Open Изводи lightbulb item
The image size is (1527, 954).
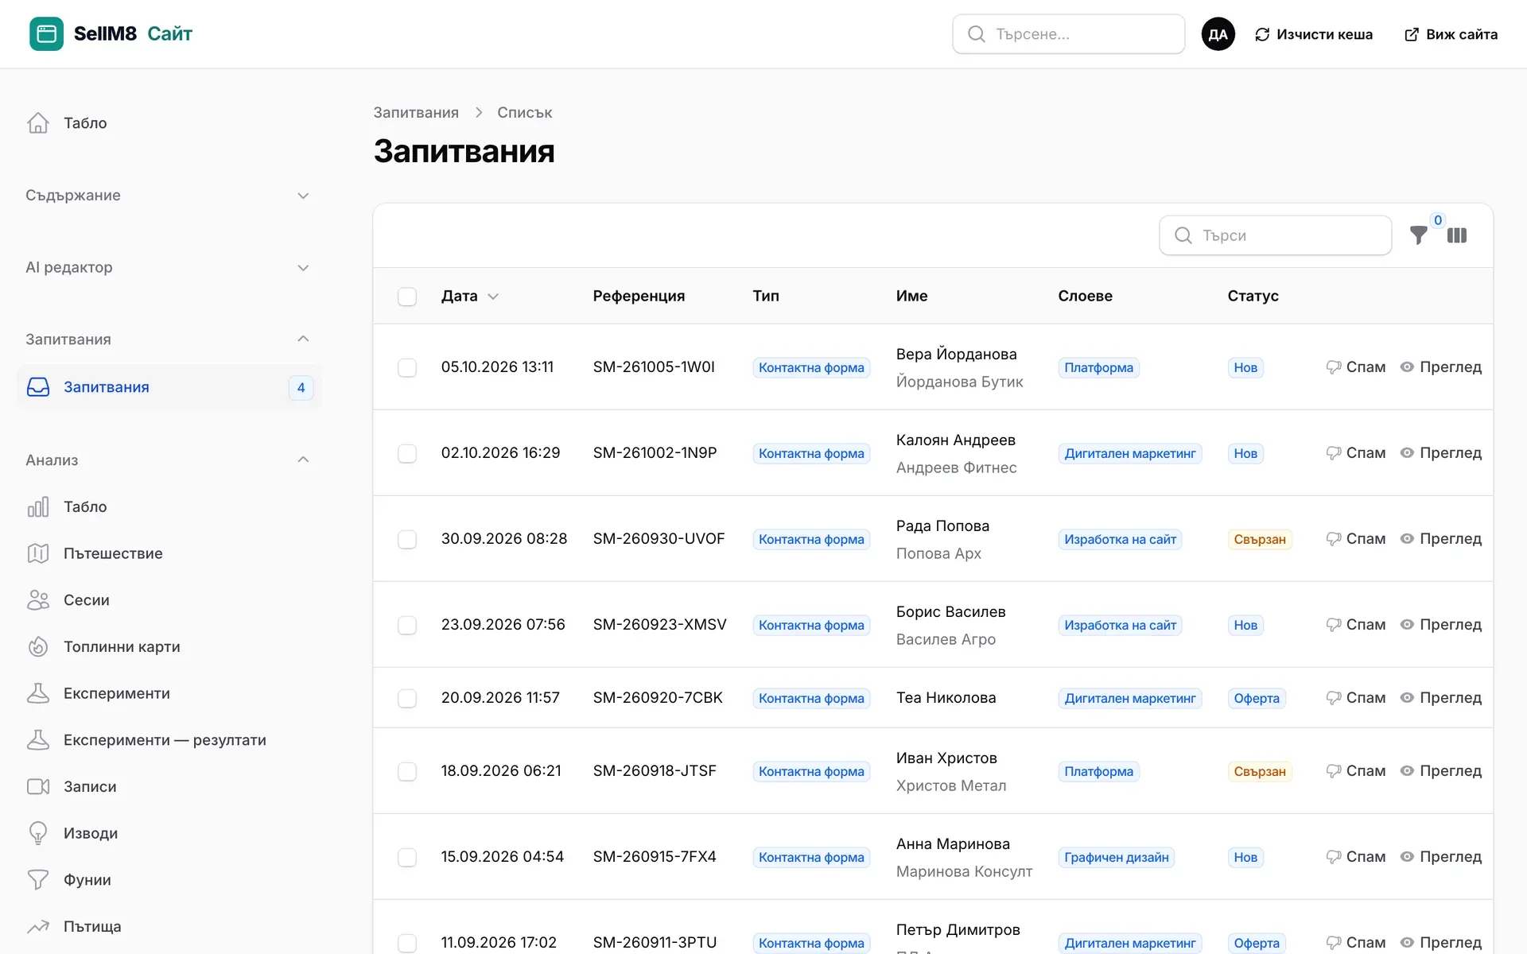pyautogui.click(x=168, y=833)
